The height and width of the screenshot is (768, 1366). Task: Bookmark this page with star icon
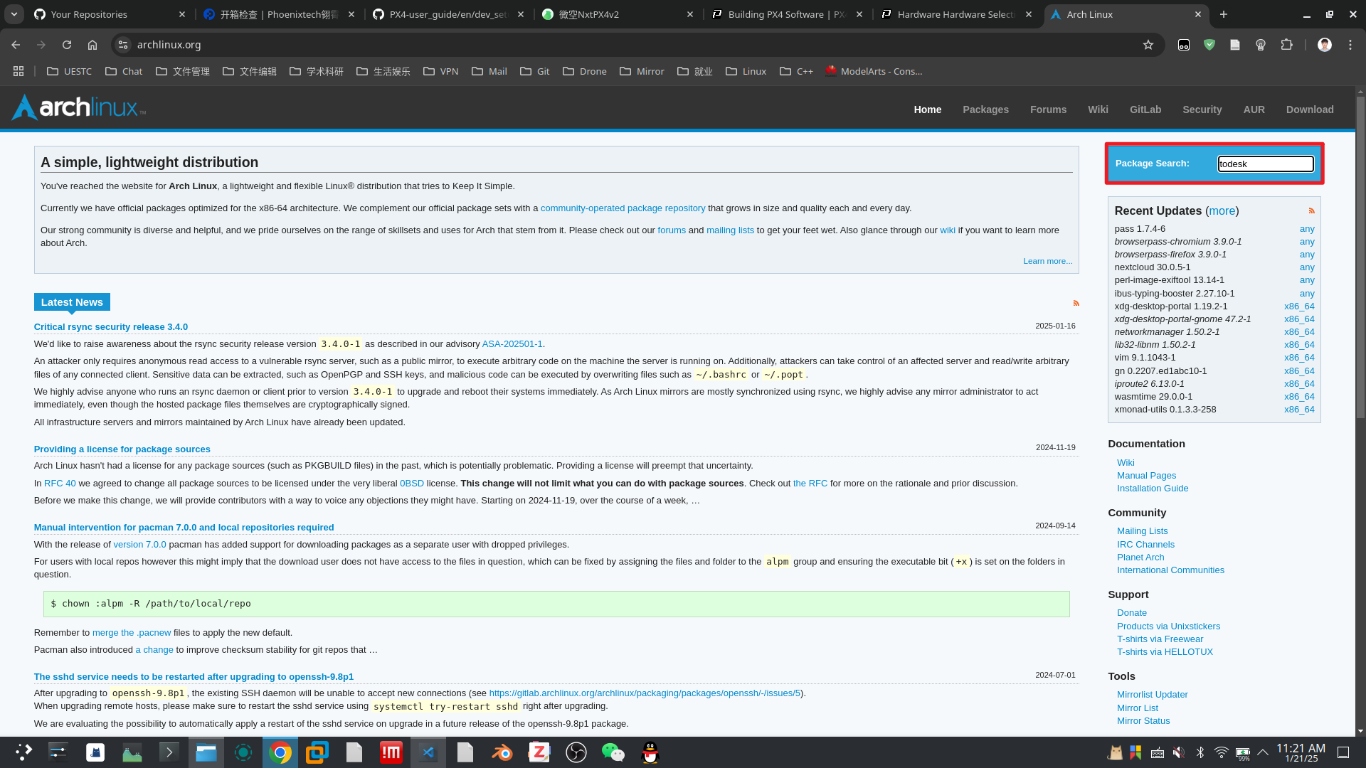pos(1148,45)
